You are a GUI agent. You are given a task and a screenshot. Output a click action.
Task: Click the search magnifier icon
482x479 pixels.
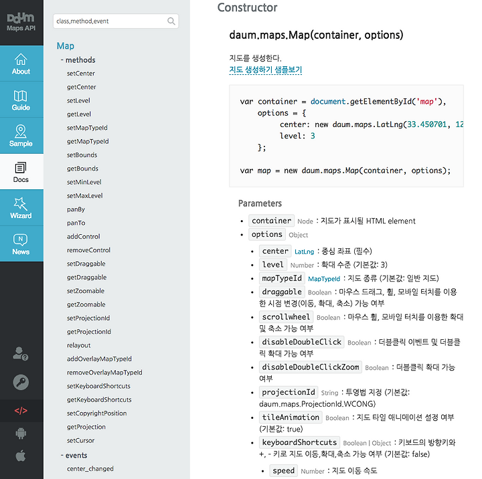(171, 21)
